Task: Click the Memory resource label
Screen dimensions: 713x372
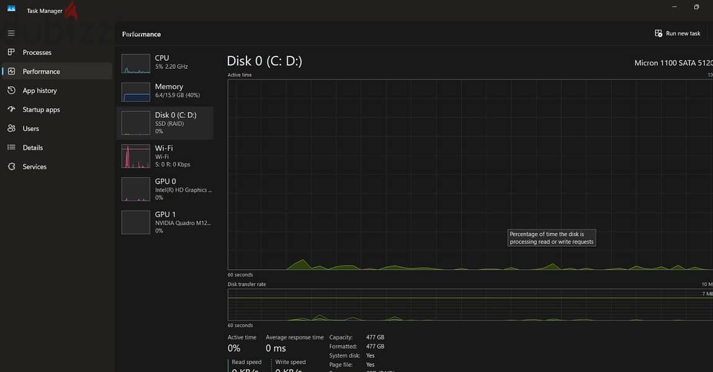Action: (x=169, y=86)
